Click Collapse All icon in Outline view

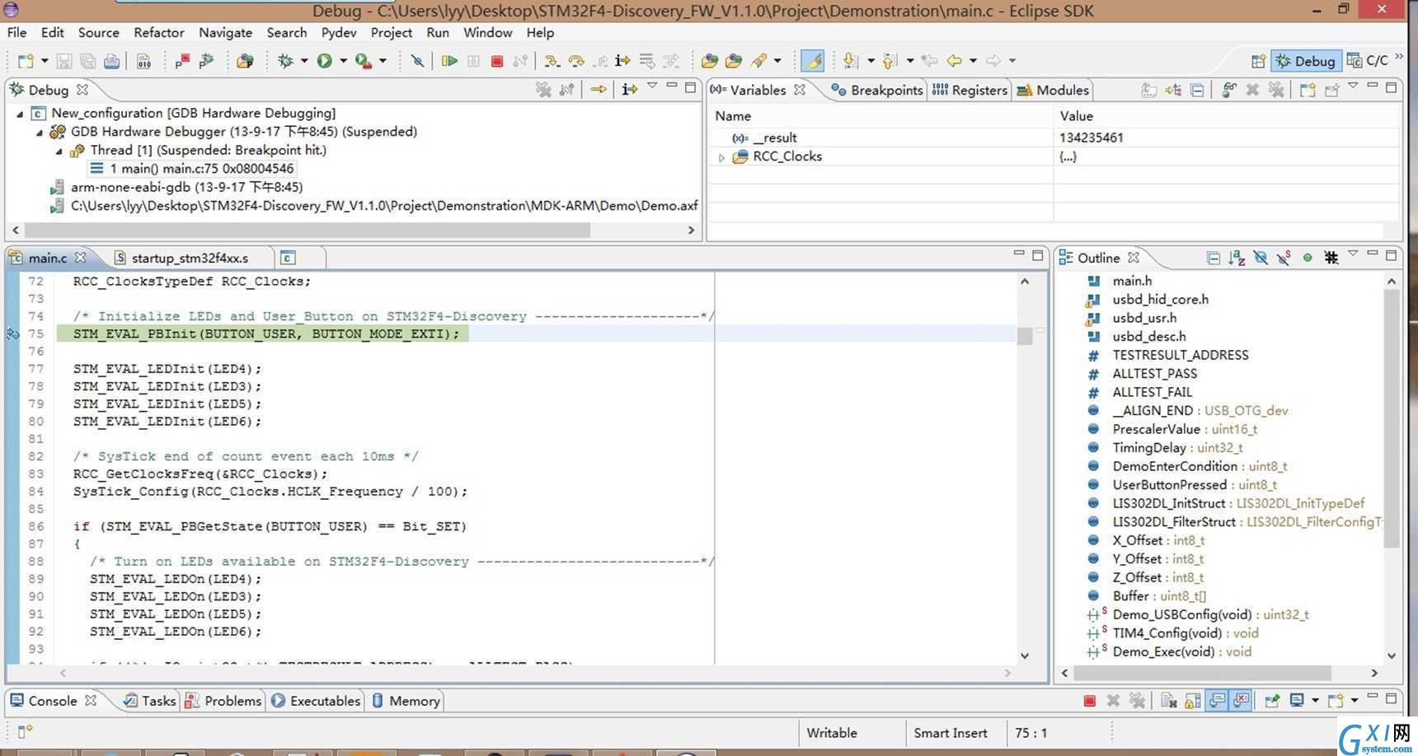pyautogui.click(x=1214, y=258)
